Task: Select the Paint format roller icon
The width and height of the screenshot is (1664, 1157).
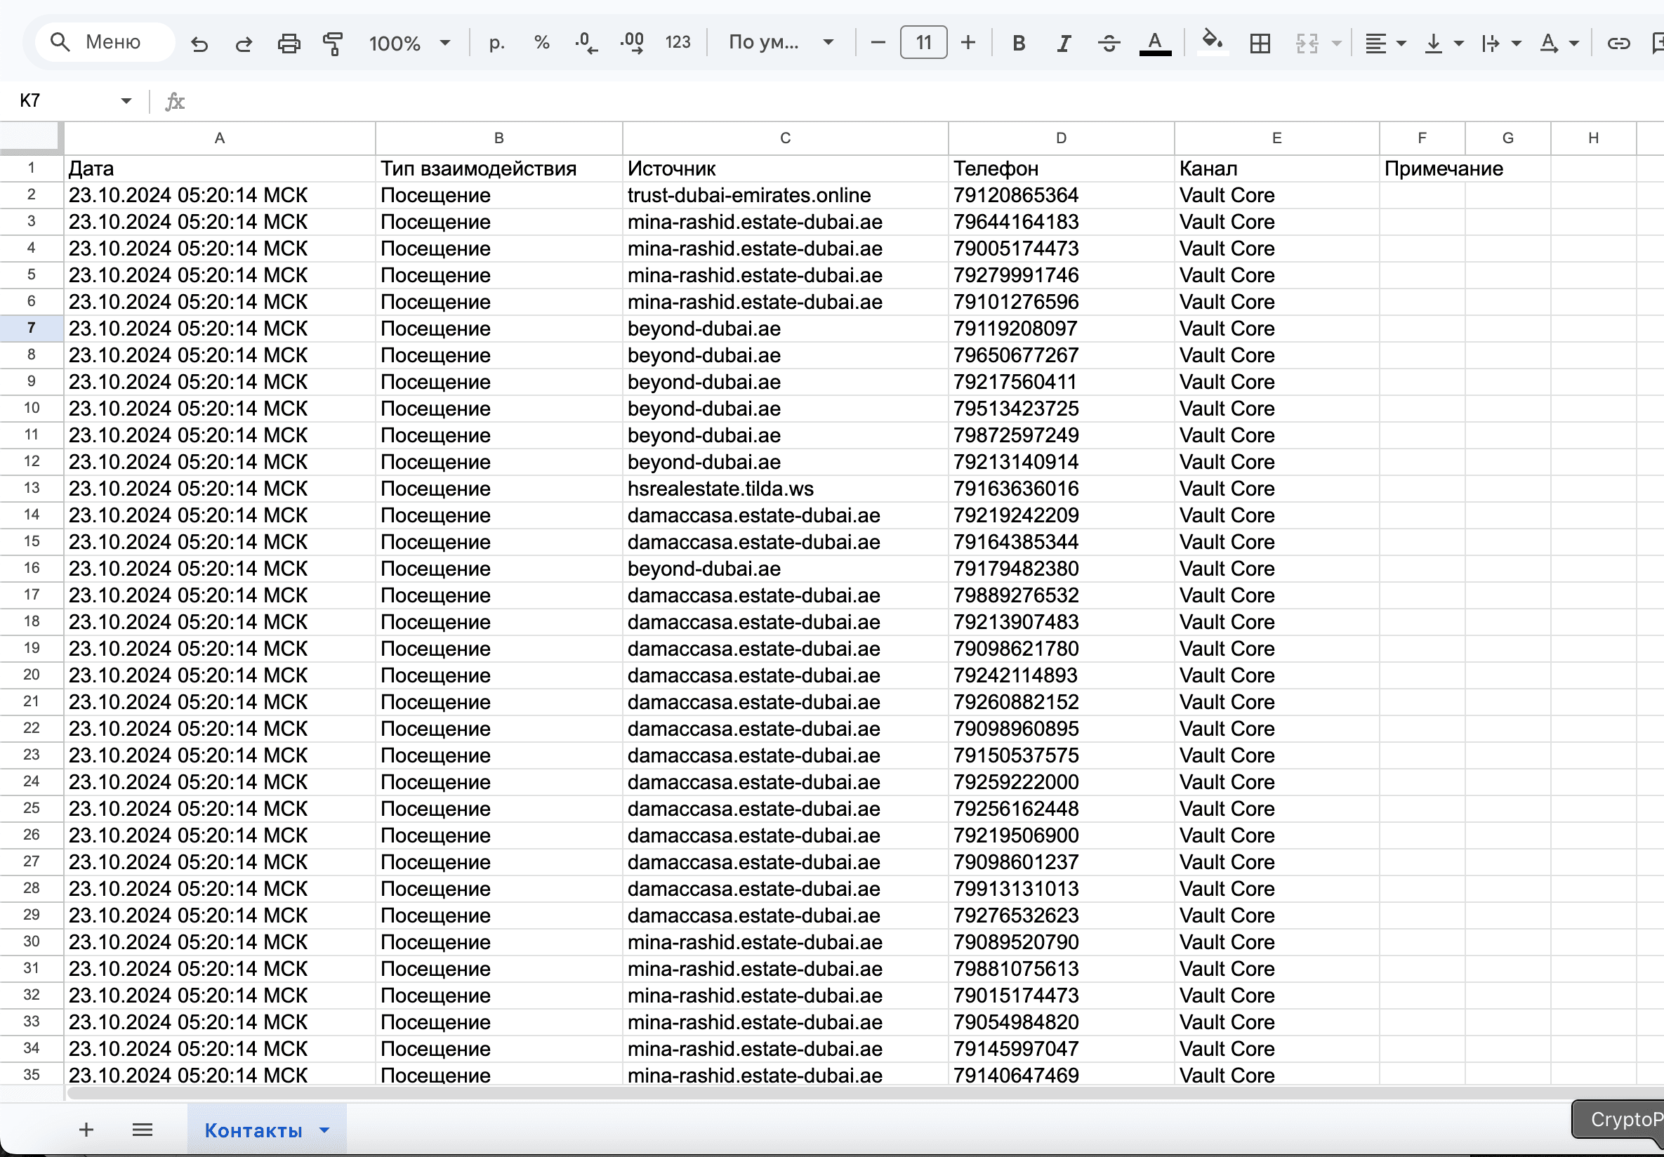Action: point(333,44)
